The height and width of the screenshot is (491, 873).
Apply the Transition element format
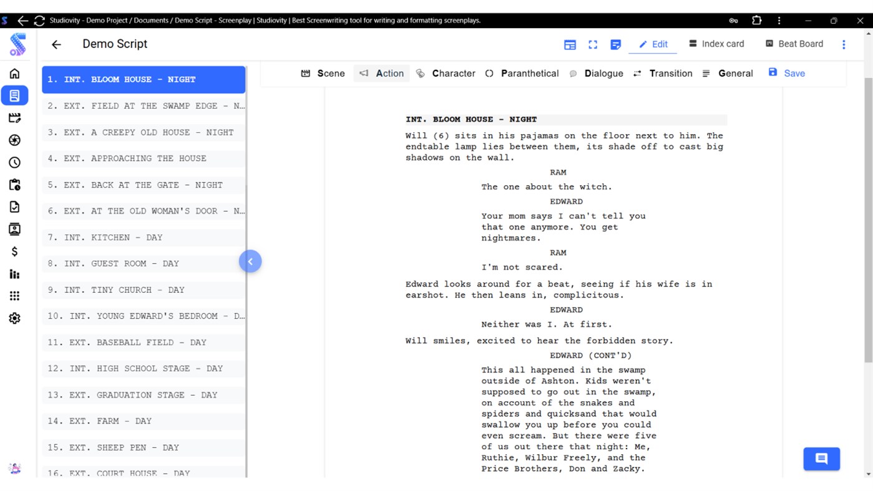tap(663, 74)
